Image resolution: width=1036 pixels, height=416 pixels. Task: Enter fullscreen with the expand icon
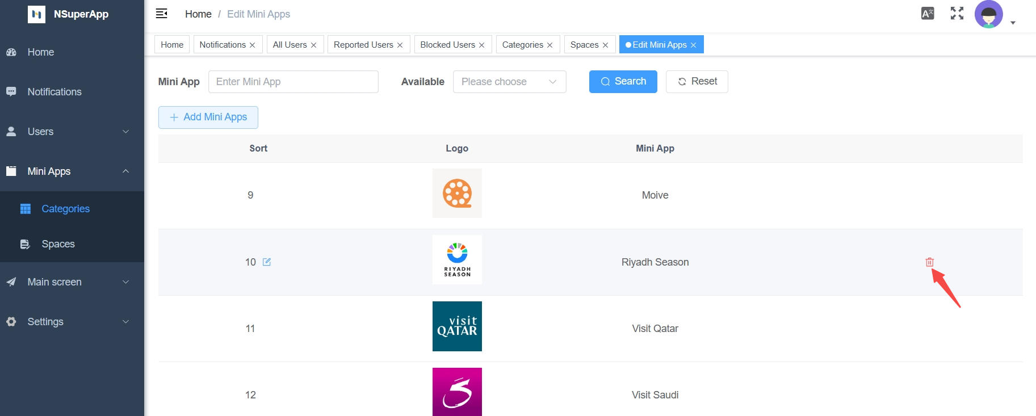(957, 14)
